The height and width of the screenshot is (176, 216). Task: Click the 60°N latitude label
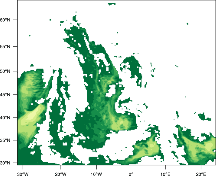pos(5,20)
